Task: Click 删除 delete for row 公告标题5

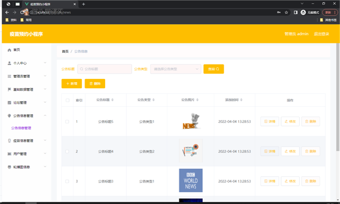Action: coord(311,121)
